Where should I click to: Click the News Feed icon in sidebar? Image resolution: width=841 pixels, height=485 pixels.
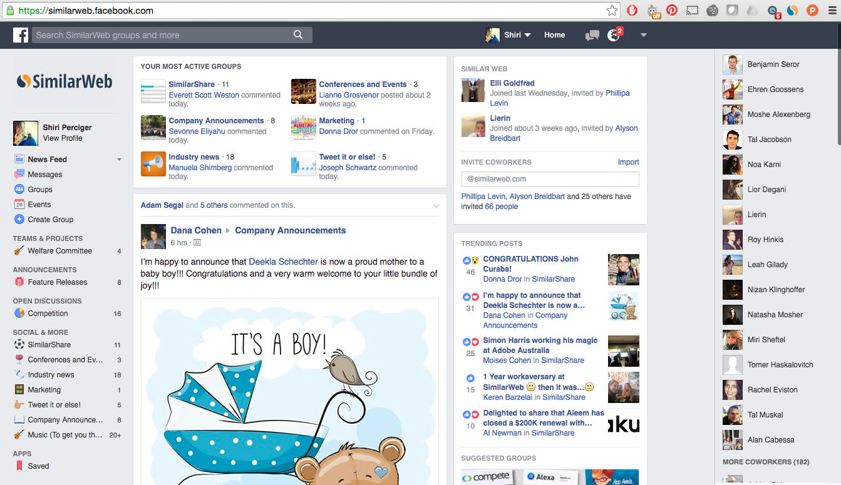19,159
